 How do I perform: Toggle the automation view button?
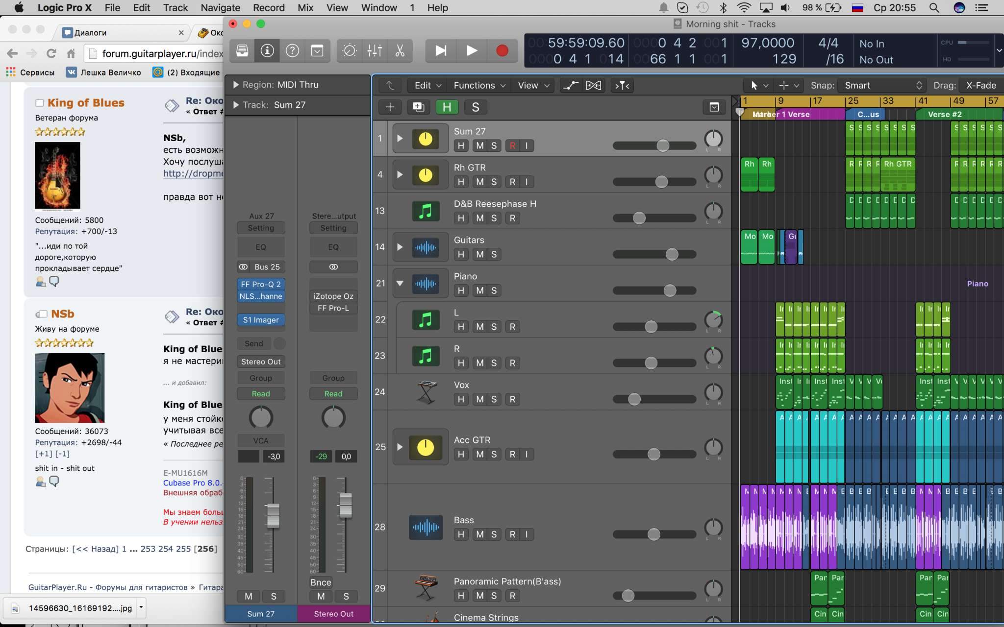tap(570, 85)
